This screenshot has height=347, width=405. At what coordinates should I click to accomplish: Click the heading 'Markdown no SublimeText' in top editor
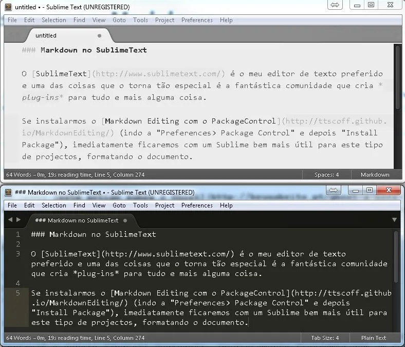pos(94,50)
